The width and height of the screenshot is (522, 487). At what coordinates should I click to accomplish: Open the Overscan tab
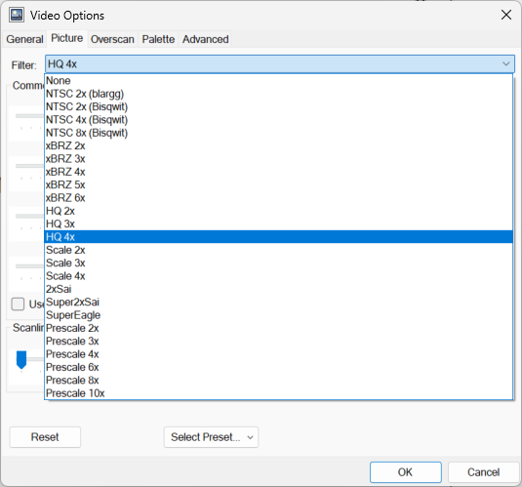pyautogui.click(x=112, y=39)
